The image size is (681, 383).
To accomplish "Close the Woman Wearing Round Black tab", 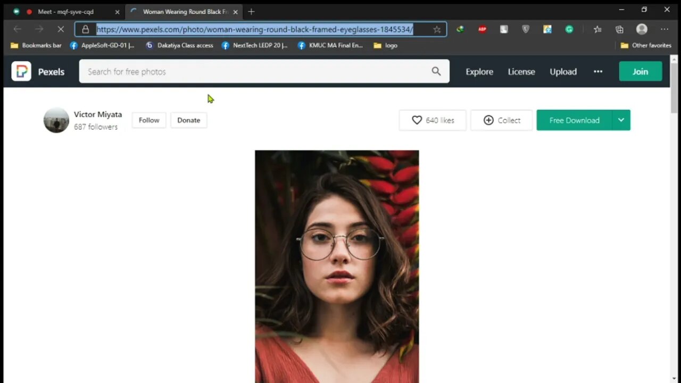I will click(235, 12).
